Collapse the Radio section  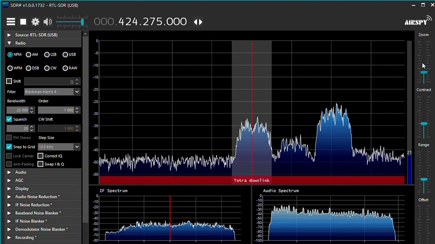(43, 43)
